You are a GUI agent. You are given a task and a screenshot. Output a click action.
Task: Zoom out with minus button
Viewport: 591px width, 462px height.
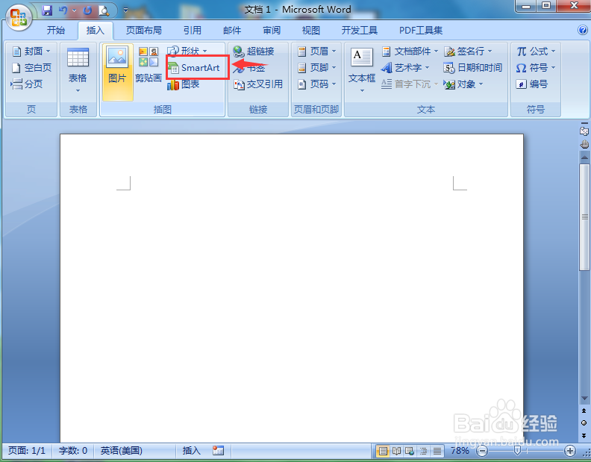click(x=482, y=451)
